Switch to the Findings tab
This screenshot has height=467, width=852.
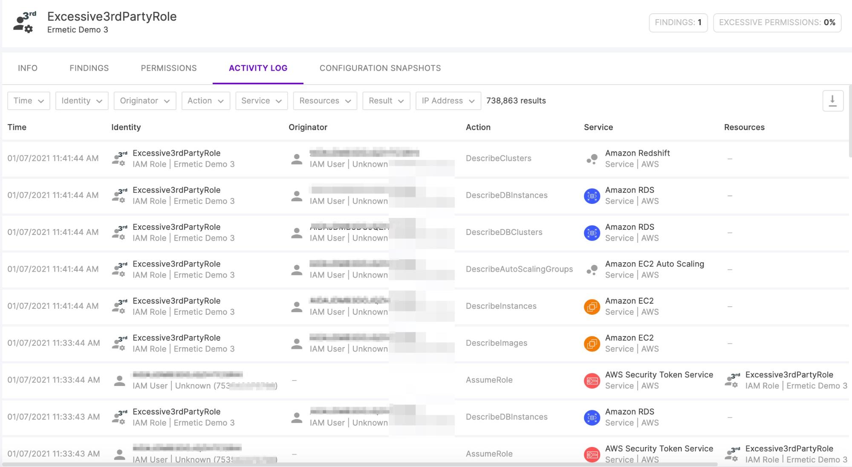click(x=89, y=68)
